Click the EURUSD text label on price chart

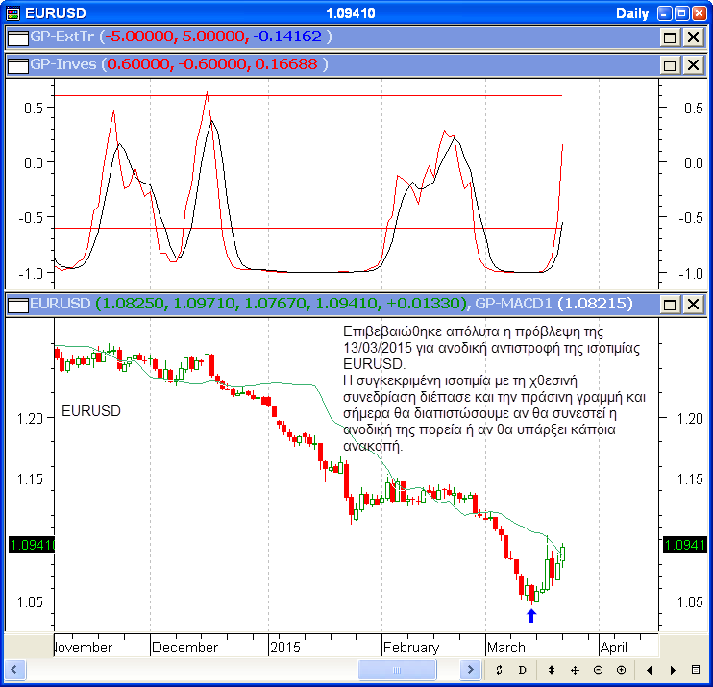[x=91, y=411]
